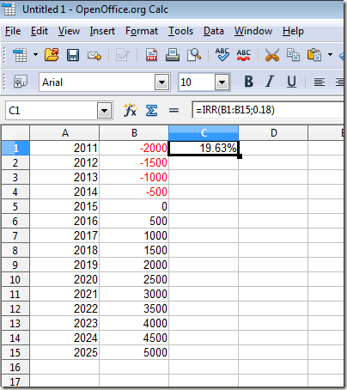Screen dimensions: 347x390
Task: Select cell containing 5000
Action: (134, 352)
